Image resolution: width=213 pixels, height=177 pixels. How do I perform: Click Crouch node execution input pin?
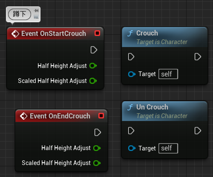click(131, 57)
